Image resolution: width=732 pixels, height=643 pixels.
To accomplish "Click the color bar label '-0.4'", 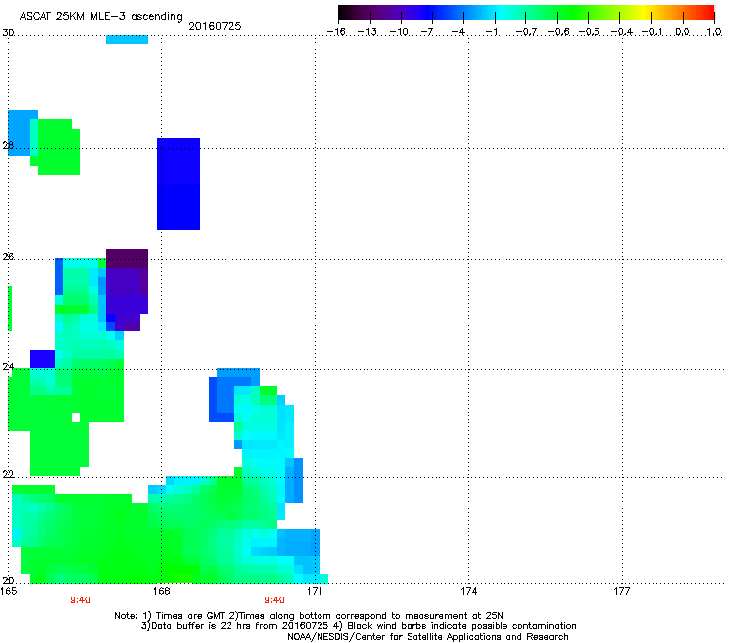I will click(x=621, y=32).
